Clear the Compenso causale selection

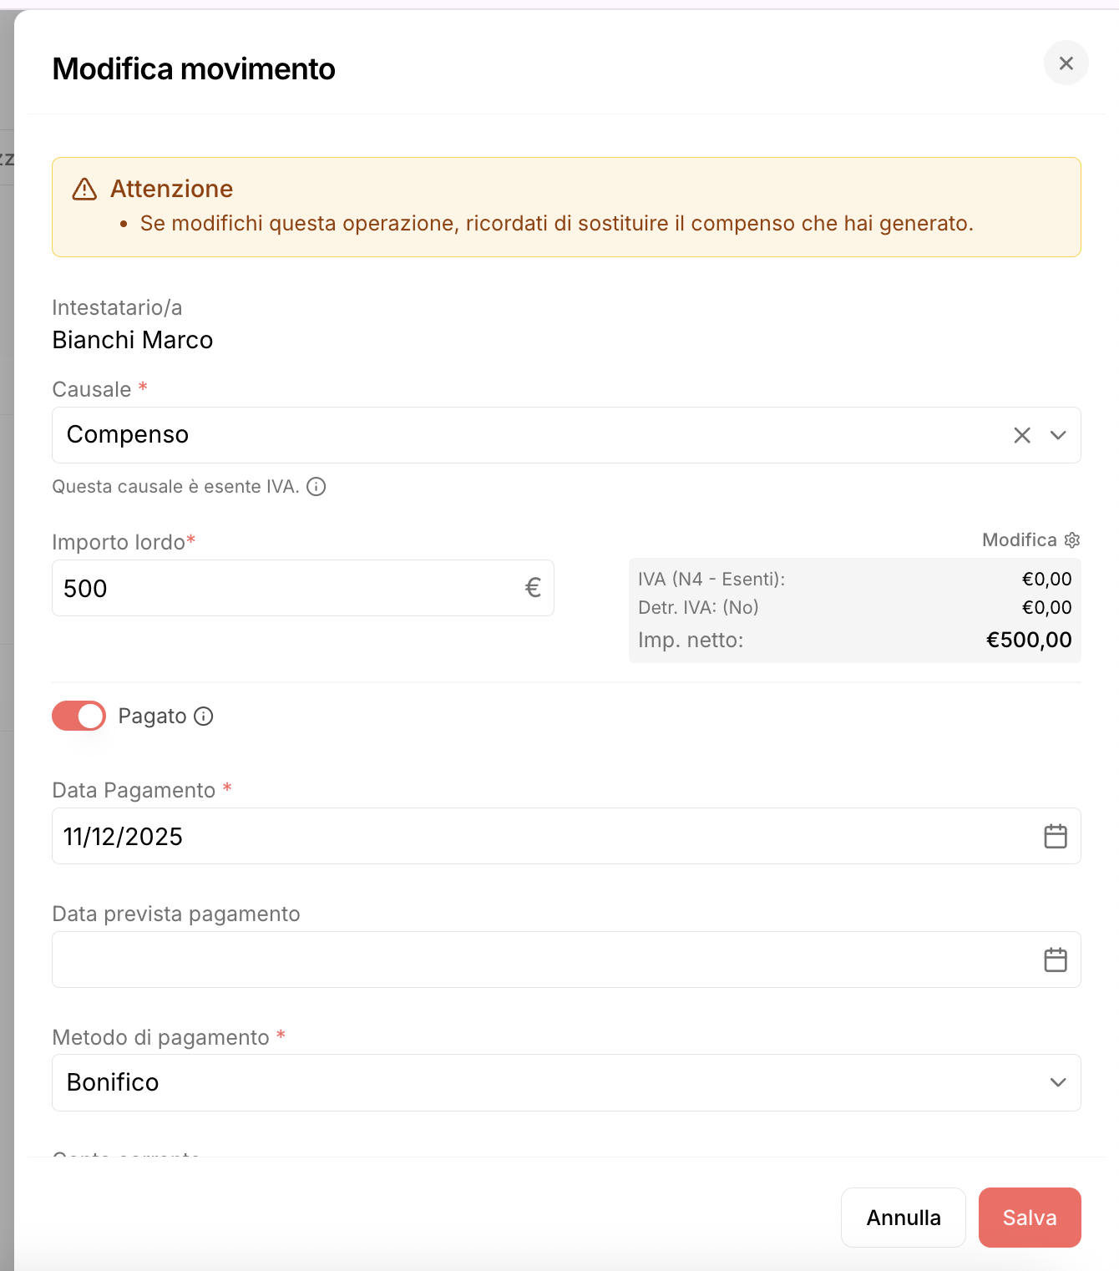[x=1022, y=435]
